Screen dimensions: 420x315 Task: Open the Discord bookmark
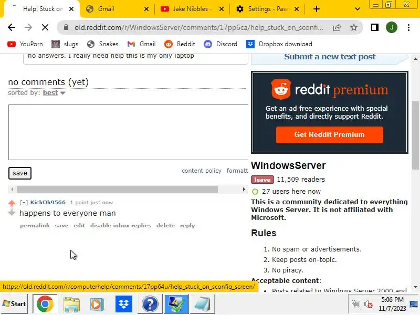click(x=220, y=44)
